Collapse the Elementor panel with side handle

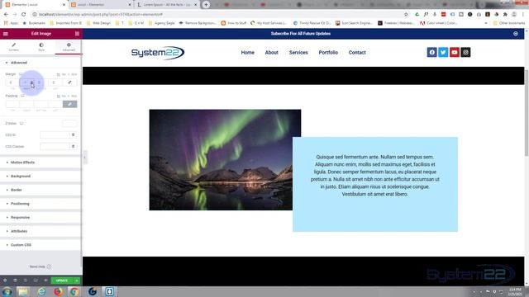84,158
